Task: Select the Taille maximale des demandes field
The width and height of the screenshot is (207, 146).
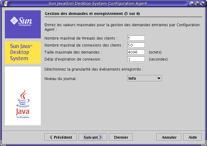Action: (136, 52)
